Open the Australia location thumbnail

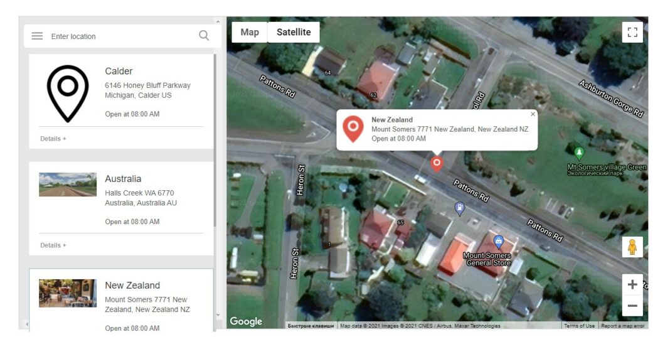[x=68, y=185]
